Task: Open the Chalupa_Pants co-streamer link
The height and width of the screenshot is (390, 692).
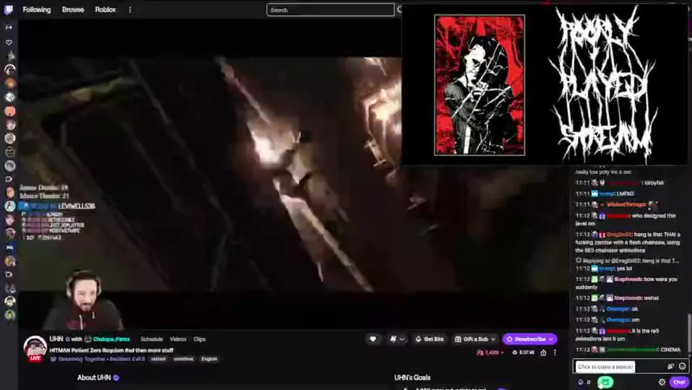Action: point(111,339)
